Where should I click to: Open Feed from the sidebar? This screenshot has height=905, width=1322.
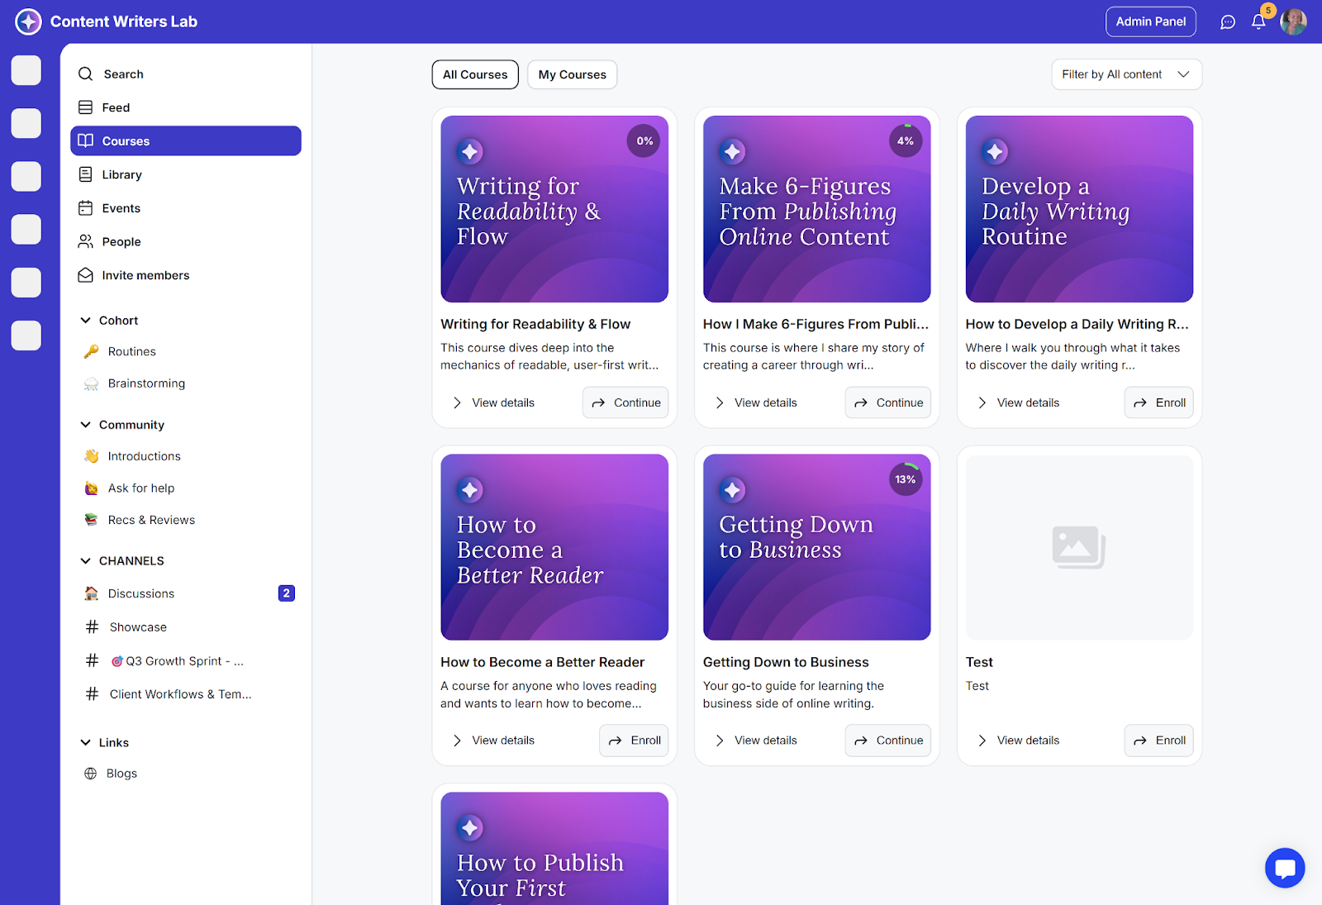tap(186, 107)
